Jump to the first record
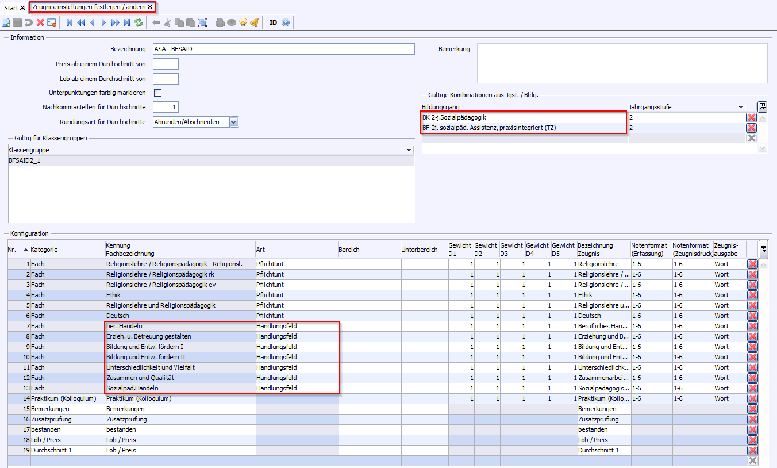The image size is (777, 468). pos(70,22)
